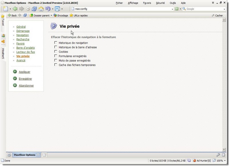The height and width of the screenshot is (166, 229).
Task: Toggle Ad Hunter in status bar
Action: 202,161
